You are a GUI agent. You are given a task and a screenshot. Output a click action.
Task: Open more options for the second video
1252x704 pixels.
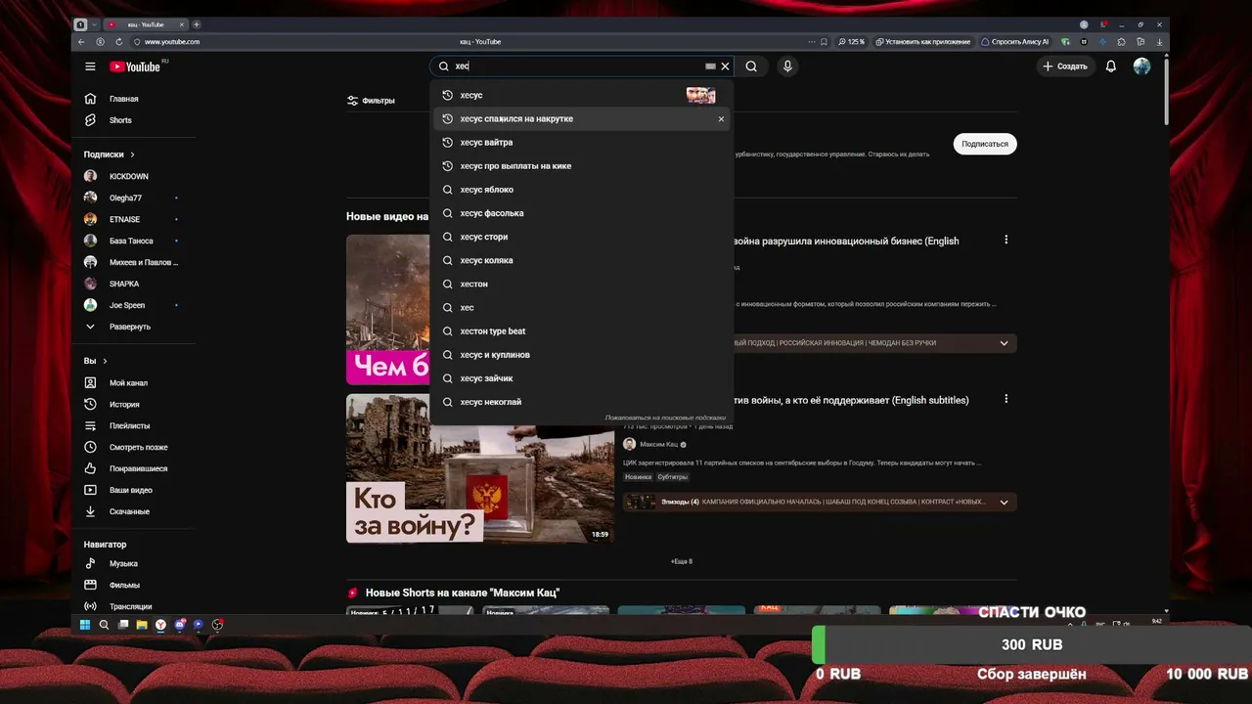(1006, 399)
